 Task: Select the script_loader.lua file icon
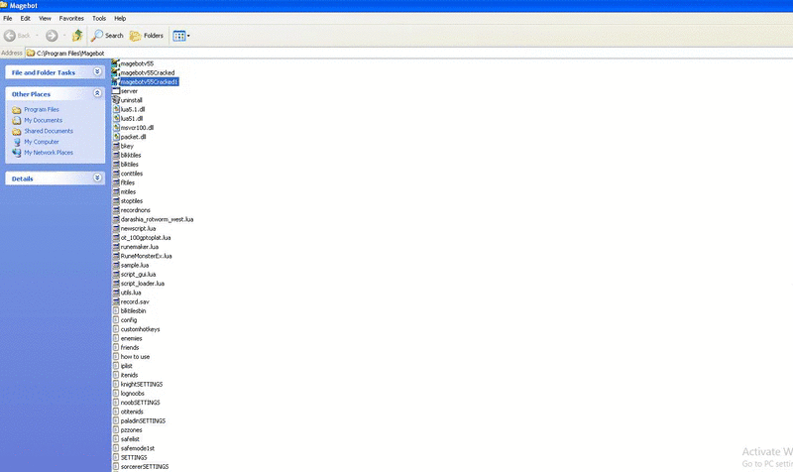pyautogui.click(x=116, y=284)
